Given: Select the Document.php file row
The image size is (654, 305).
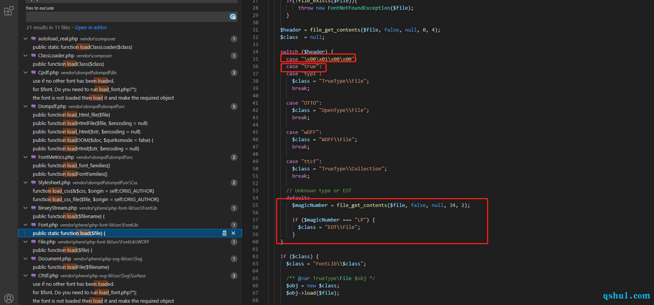Looking at the screenshot, I should click(x=130, y=258).
